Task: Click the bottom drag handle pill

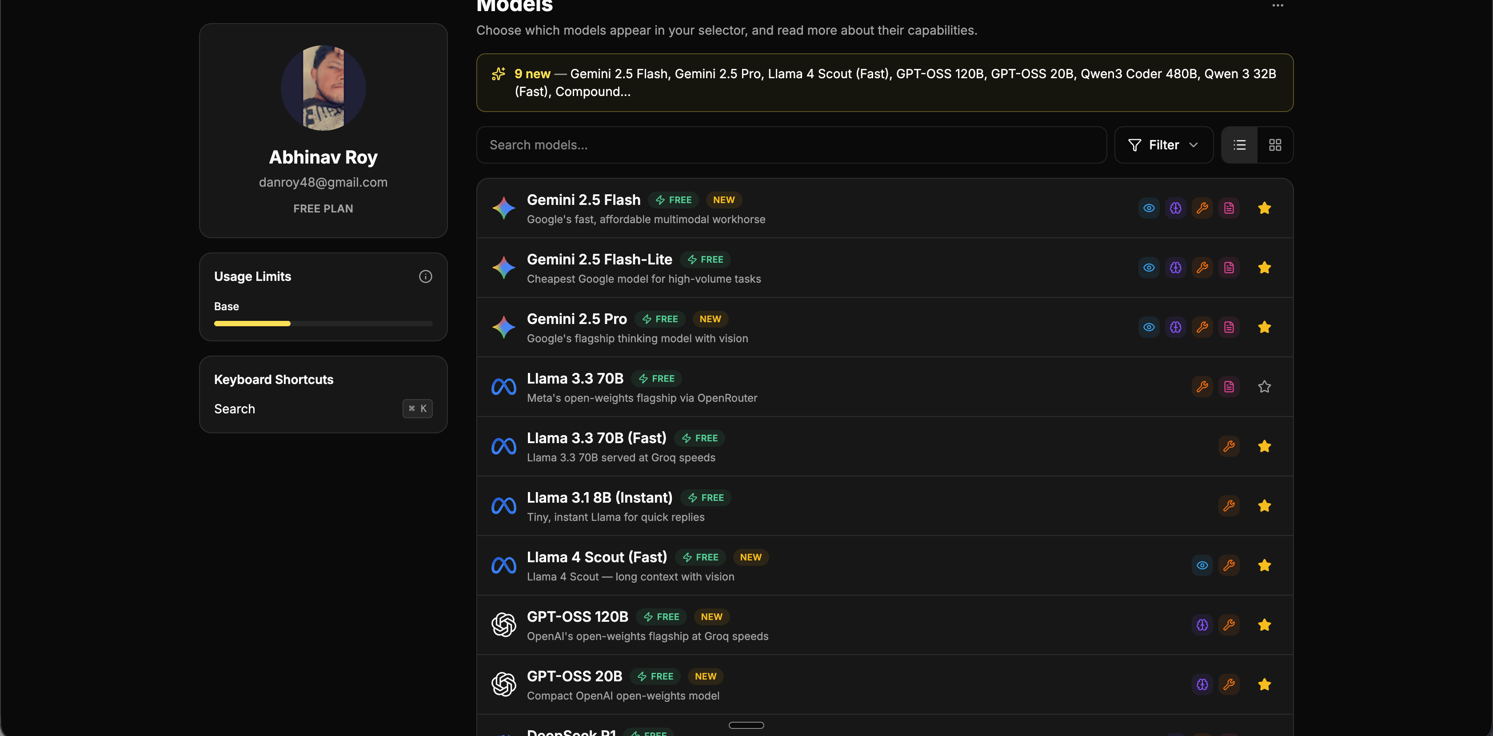Action: 746,726
